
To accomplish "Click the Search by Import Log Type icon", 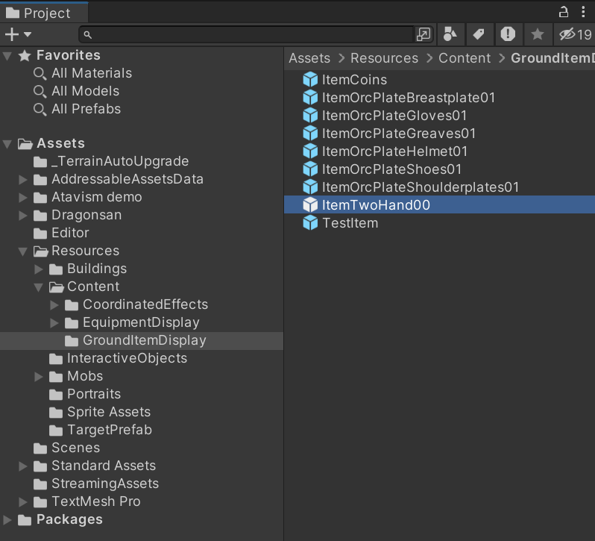I will point(508,34).
